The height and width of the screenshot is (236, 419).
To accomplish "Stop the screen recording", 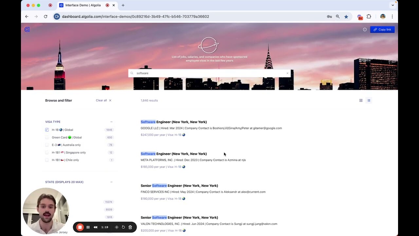I will click(x=80, y=227).
